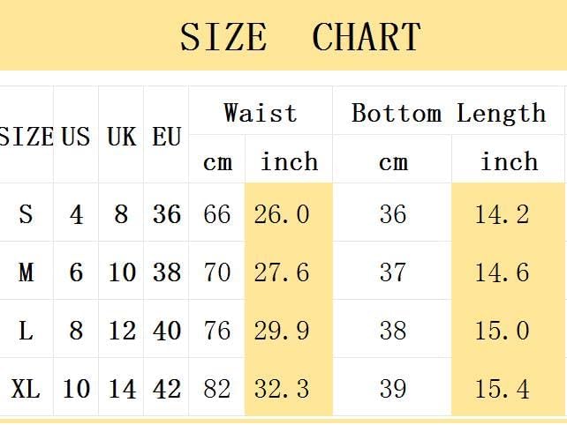This screenshot has width=567, height=425.
Task: Click the M size row label
Action: (26, 272)
